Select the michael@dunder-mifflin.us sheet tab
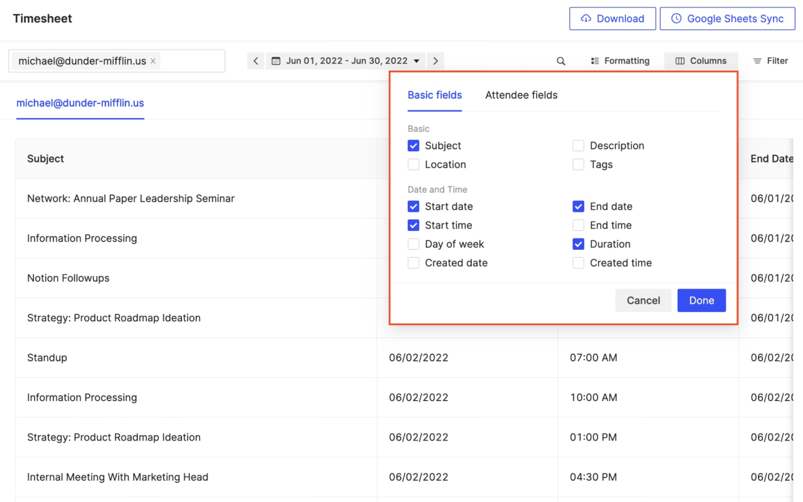This screenshot has height=502, width=803. pyautogui.click(x=80, y=103)
